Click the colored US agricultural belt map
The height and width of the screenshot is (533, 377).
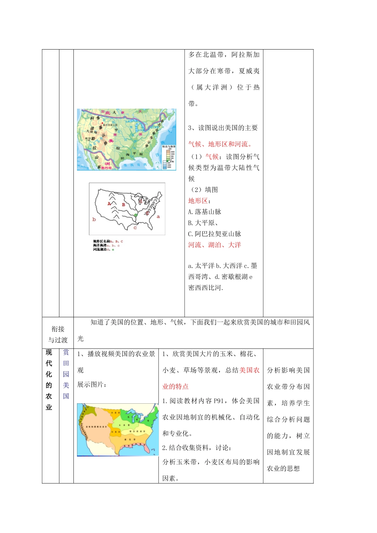point(118,430)
